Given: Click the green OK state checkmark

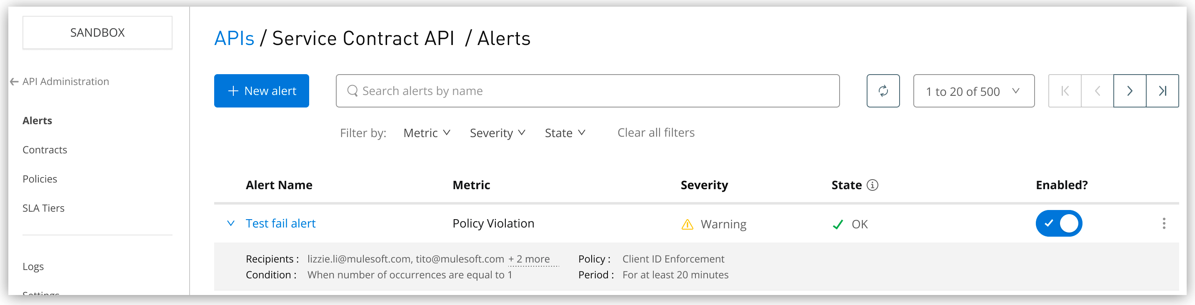Looking at the screenshot, I should coord(838,224).
